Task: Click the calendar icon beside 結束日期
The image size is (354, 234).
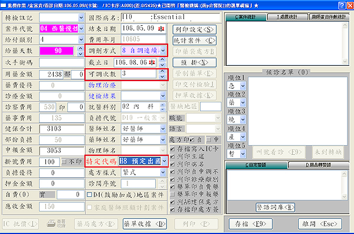Action: [161, 29]
